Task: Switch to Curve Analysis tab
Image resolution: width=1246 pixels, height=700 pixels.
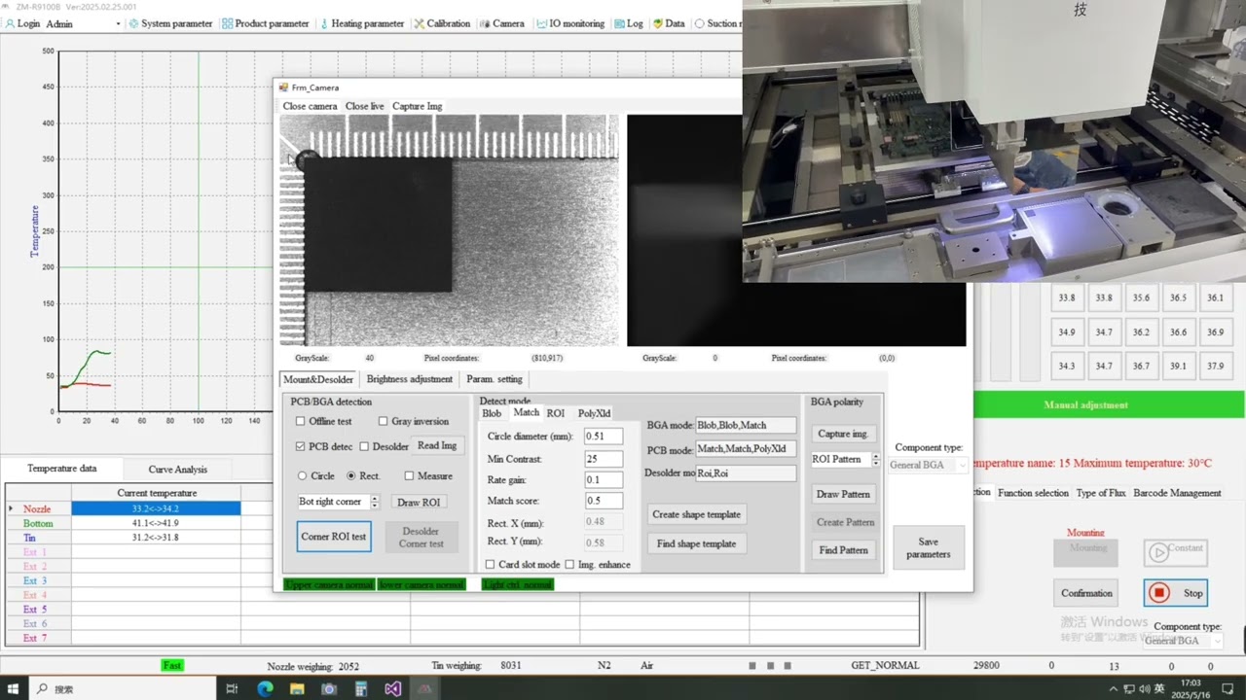Action: coord(177,469)
